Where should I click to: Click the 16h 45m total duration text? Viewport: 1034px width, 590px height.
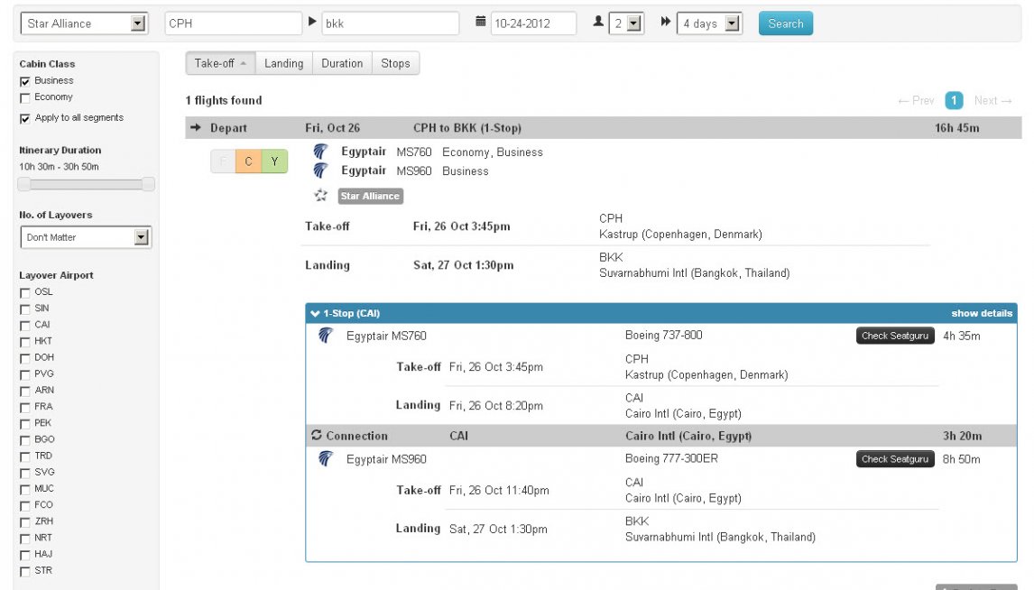pyautogui.click(x=956, y=128)
